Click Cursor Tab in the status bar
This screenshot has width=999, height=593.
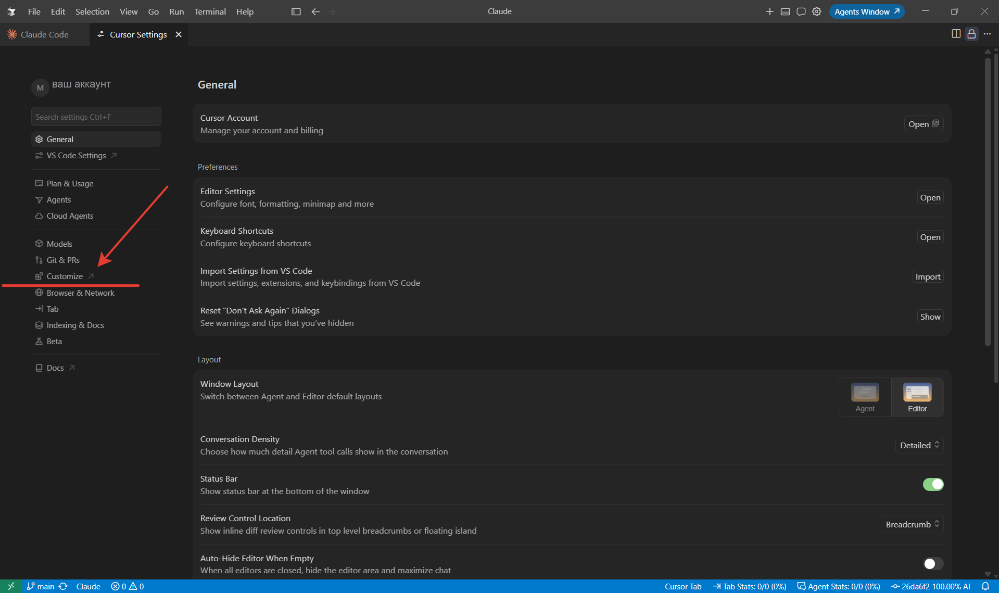683,586
